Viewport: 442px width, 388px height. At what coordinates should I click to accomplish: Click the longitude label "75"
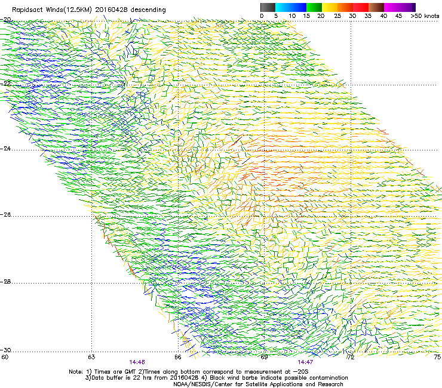tap(437, 357)
